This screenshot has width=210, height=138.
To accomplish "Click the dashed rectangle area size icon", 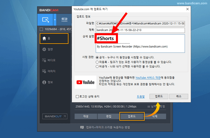I will pos(41,29).
